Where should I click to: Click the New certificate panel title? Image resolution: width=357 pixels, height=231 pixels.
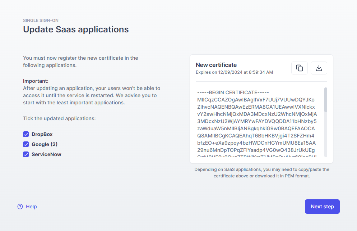216,65
